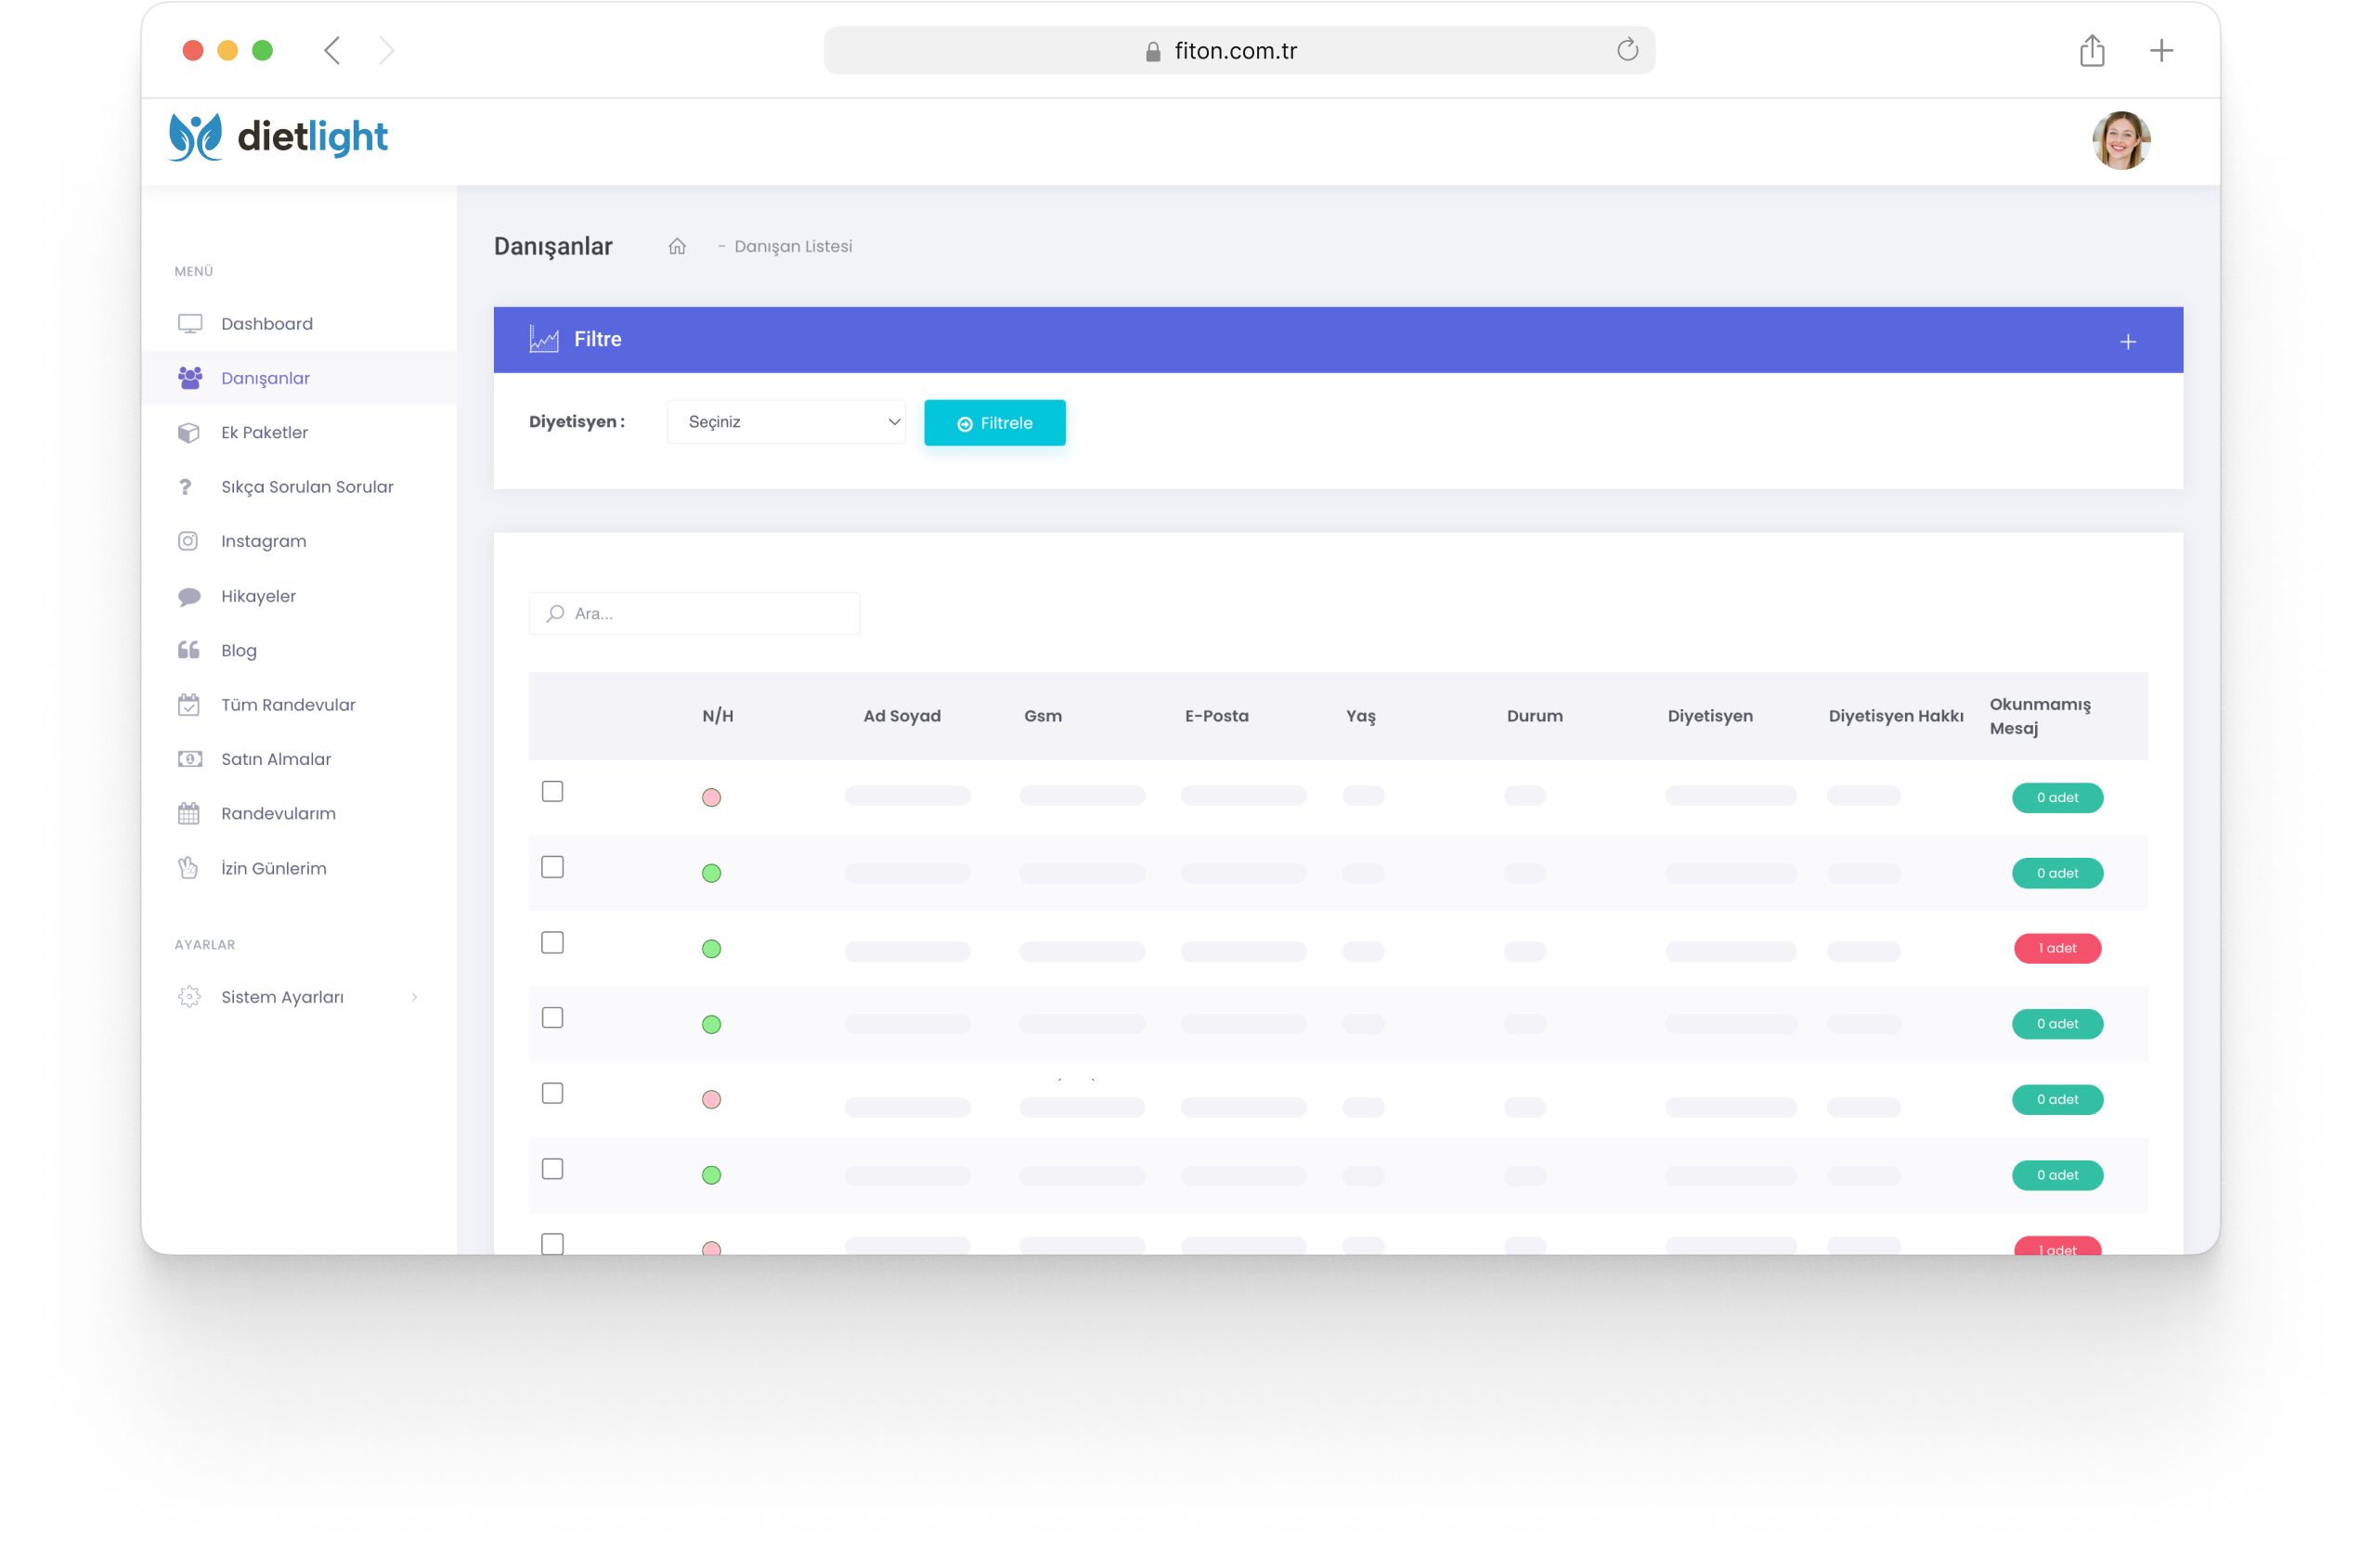Click the Dashboard monitor icon
The image size is (2360, 1568).
point(189,324)
